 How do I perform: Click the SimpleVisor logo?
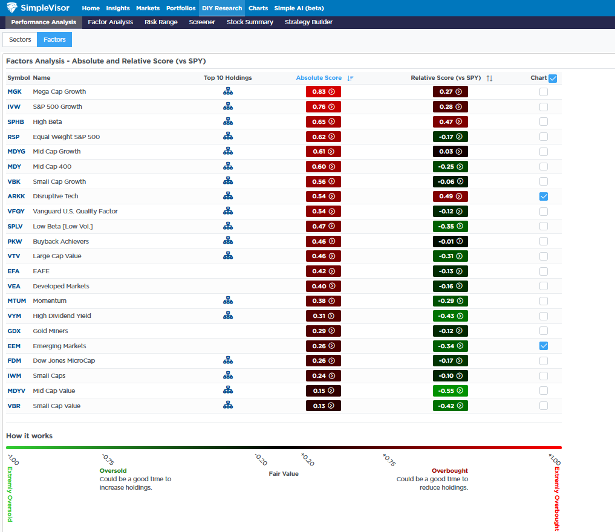(x=37, y=8)
